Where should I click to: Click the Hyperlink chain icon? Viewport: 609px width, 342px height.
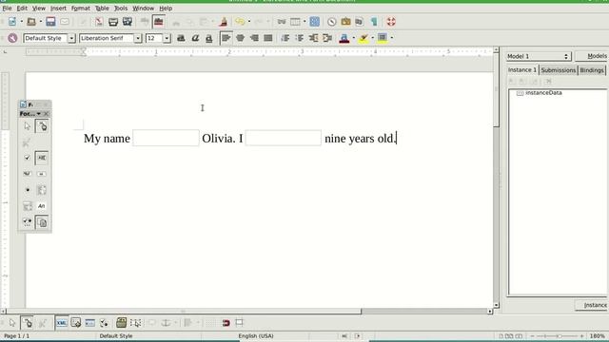(x=282, y=22)
